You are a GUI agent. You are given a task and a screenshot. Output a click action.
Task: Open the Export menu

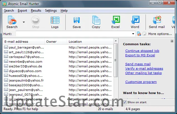click(22, 11)
